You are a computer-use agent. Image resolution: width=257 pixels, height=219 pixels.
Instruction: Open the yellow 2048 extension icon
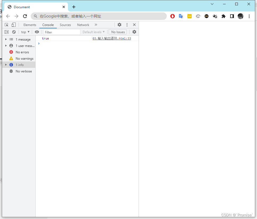(190, 16)
